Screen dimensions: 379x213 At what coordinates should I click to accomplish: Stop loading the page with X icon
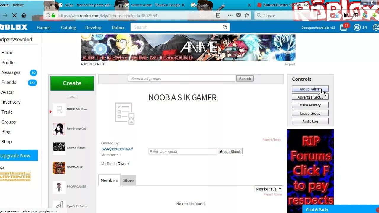point(14,15)
